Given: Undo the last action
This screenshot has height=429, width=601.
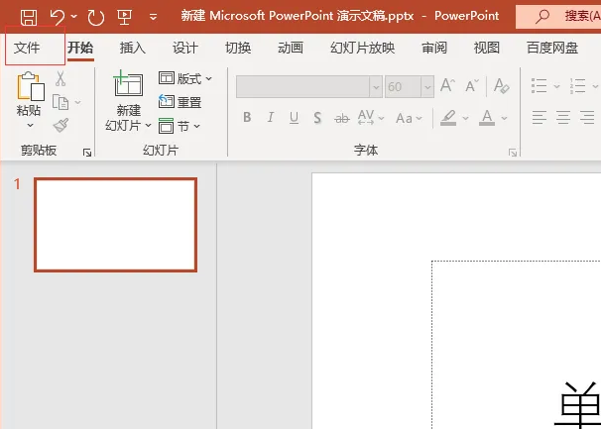Looking at the screenshot, I should point(58,17).
